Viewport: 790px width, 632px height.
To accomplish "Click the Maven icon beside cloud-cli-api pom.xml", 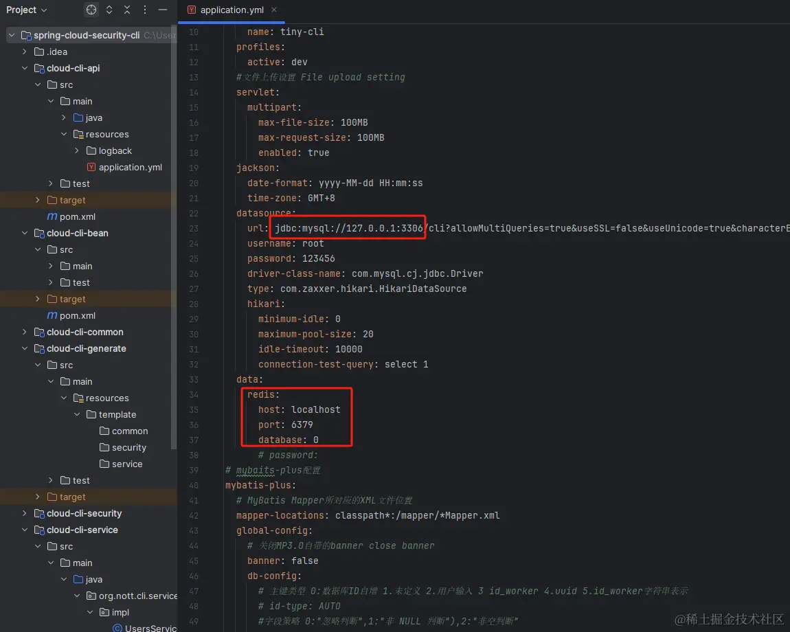I will (52, 216).
